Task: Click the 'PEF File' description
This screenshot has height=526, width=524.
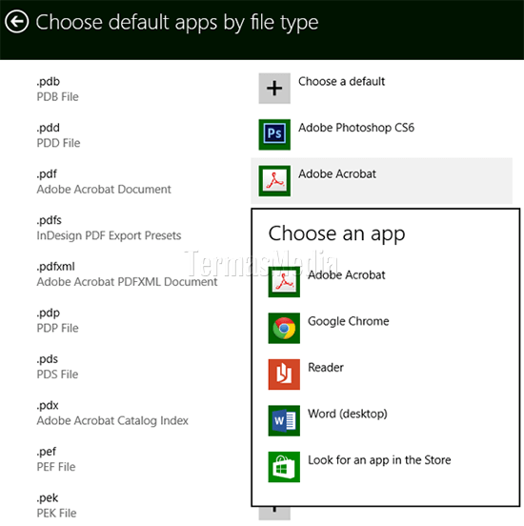Action: 56,467
